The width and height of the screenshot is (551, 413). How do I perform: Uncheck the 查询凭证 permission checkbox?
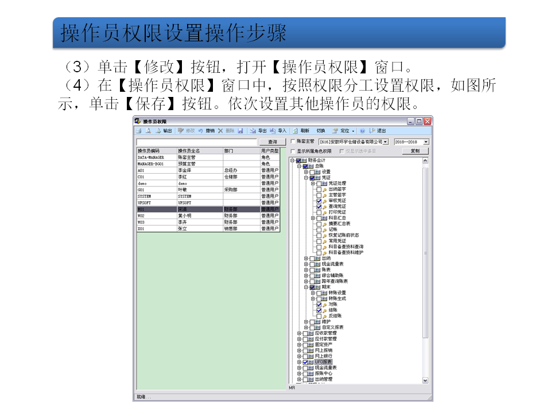point(319,207)
